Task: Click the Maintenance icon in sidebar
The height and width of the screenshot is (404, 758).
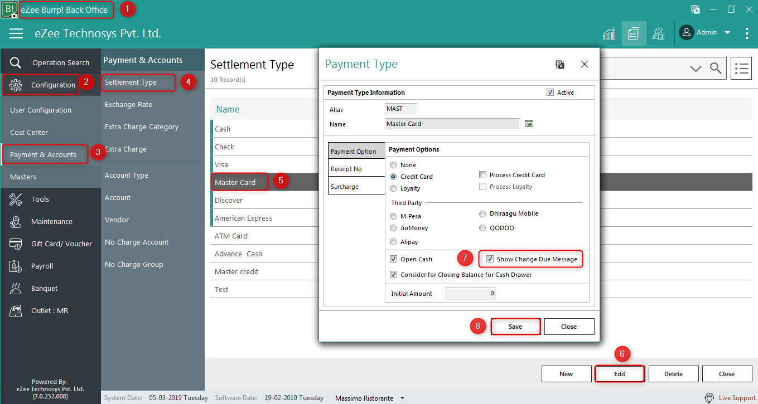Action: (x=16, y=221)
